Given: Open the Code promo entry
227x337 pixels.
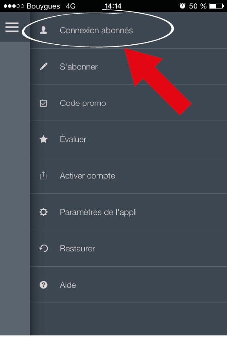Looking at the screenshot, I should (129, 103).
